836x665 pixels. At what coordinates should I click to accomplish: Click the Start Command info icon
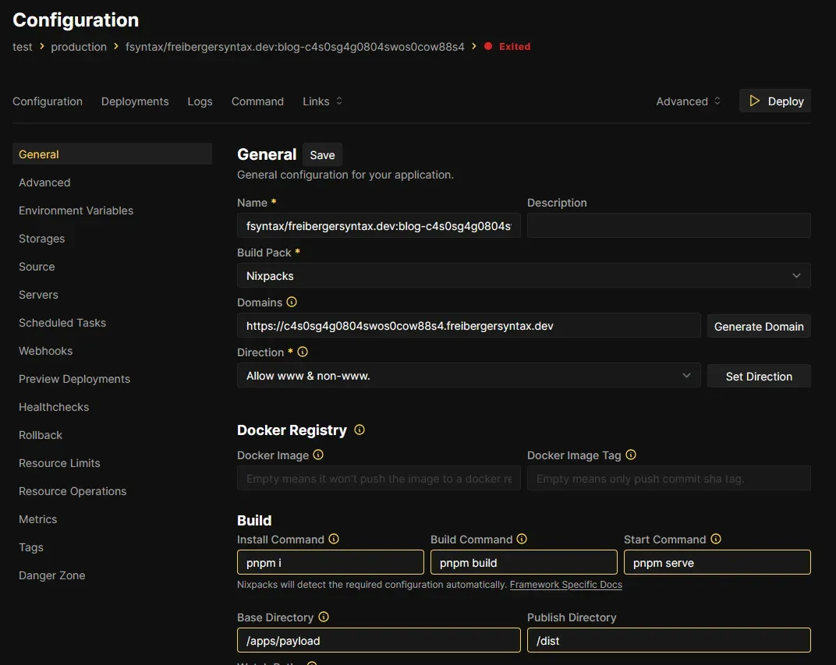(x=715, y=539)
